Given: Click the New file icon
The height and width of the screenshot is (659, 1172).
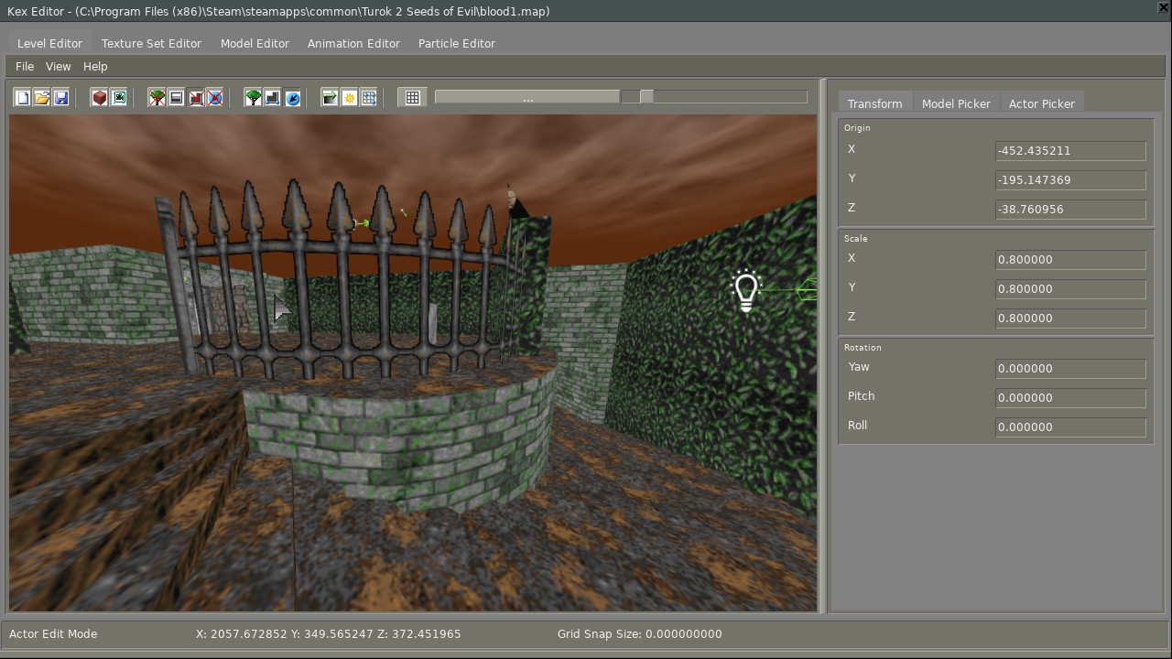Looking at the screenshot, I should pyautogui.click(x=23, y=98).
